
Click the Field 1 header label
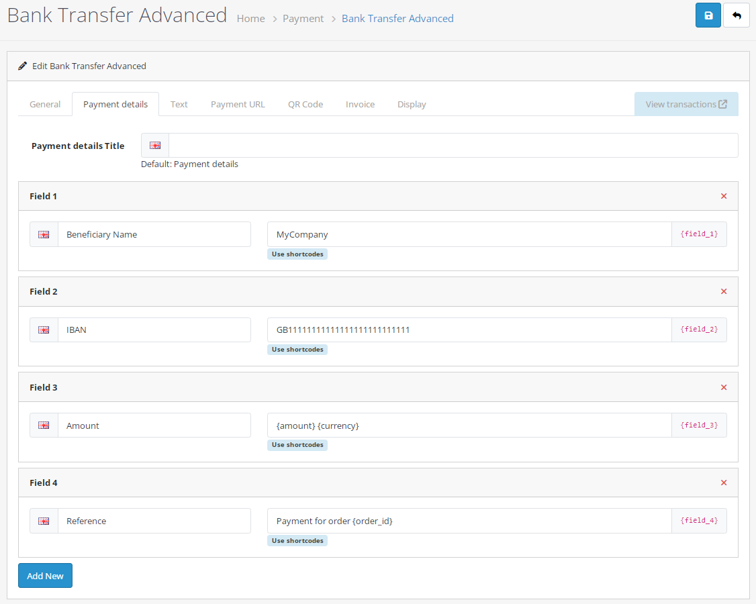pyautogui.click(x=44, y=196)
